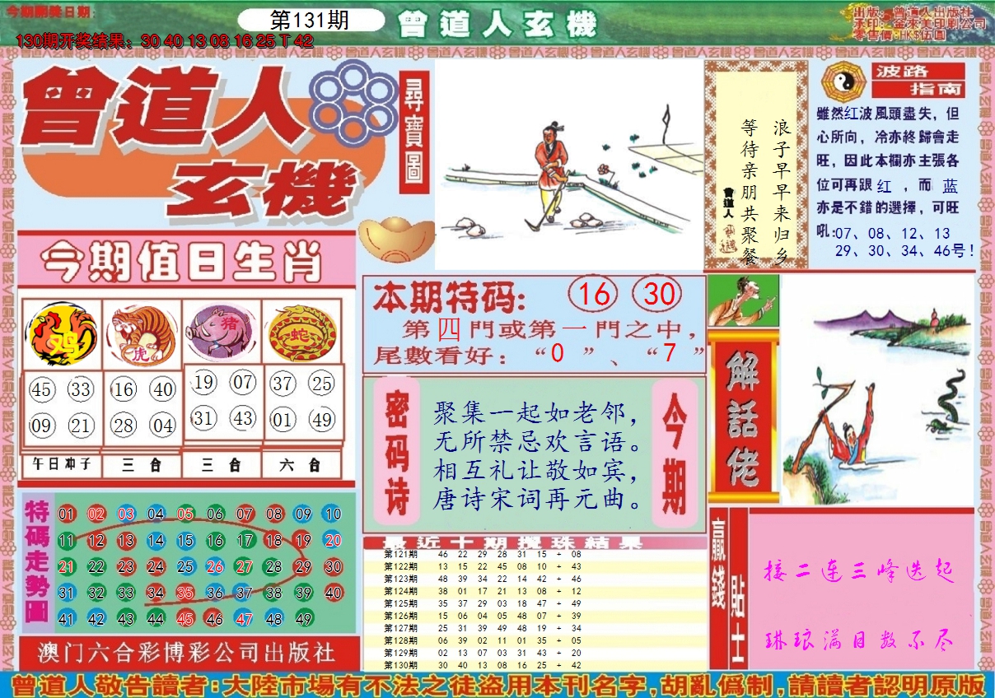Click the 密码诗 vertical label
Screen dimensions: 995x698
(x=398, y=452)
